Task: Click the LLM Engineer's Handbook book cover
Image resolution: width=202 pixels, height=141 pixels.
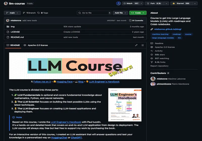Action: (x=125, y=105)
